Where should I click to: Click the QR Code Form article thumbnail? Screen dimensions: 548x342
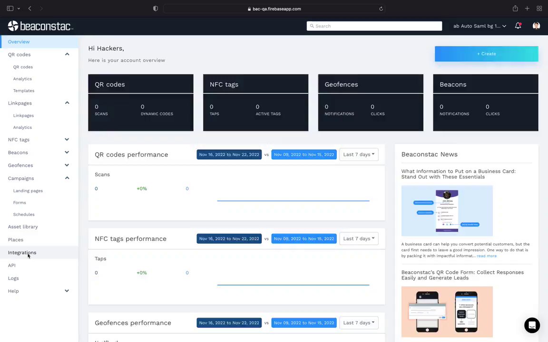(447, 312)
